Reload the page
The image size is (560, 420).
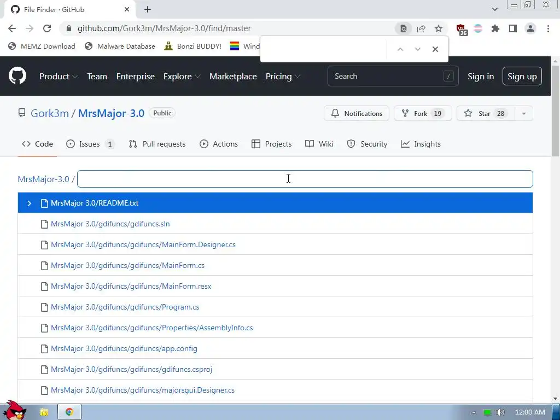[x=47, y=28]
